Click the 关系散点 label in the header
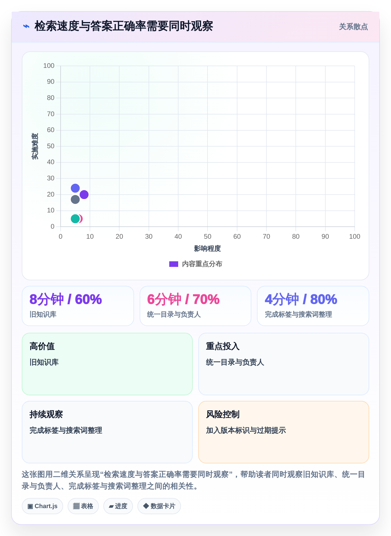The width and height of the screenshot is (391, 536). click(x=353, y=27)
